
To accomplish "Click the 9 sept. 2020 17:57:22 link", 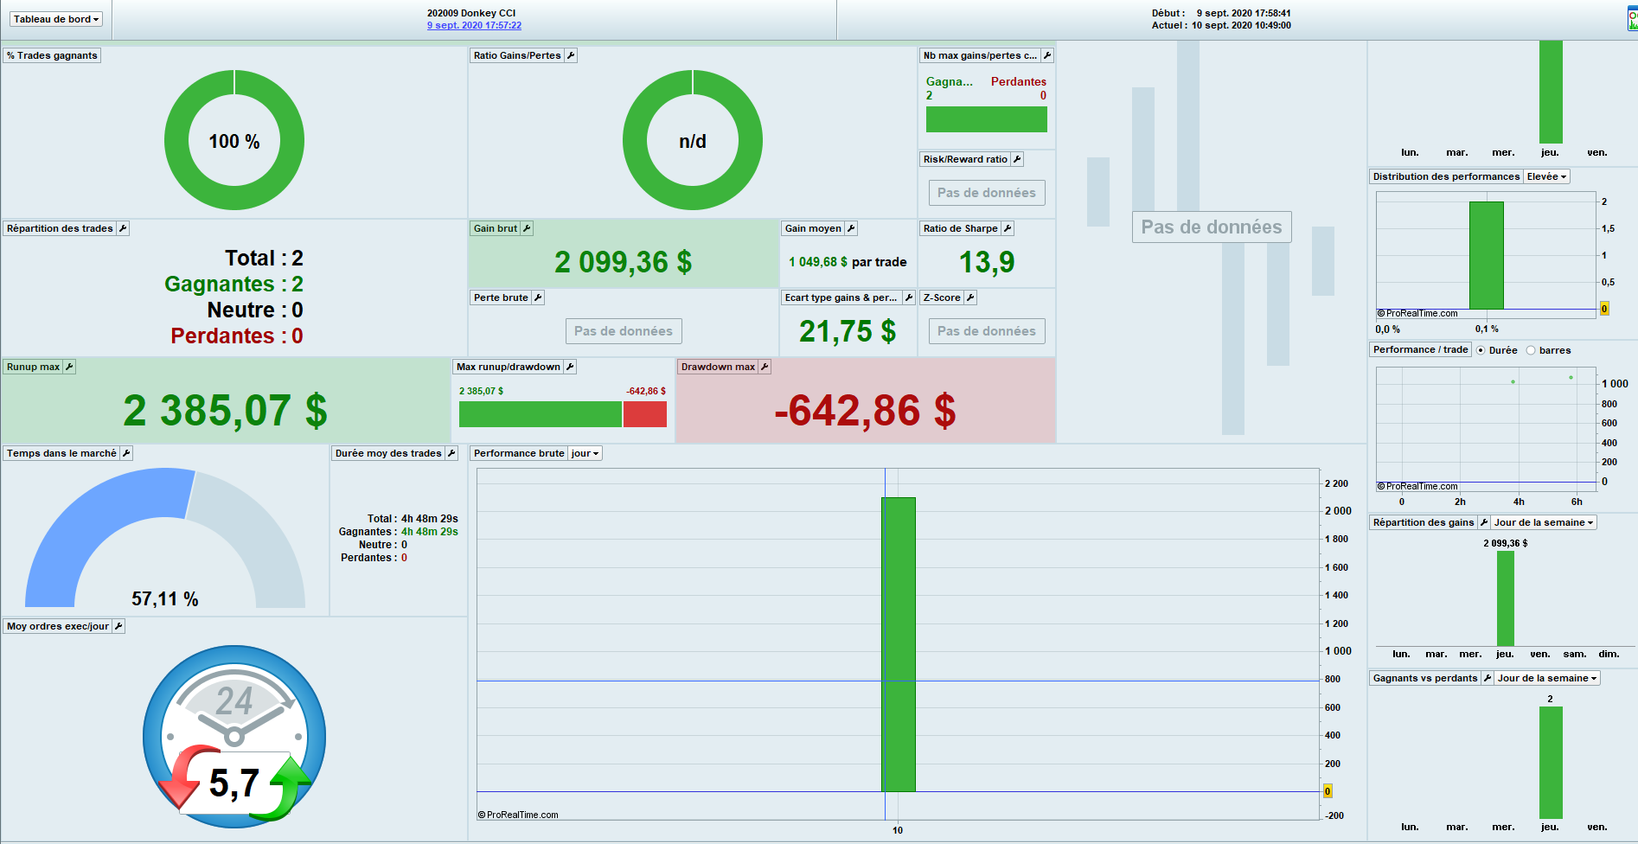I will click(x=474, y=25).
